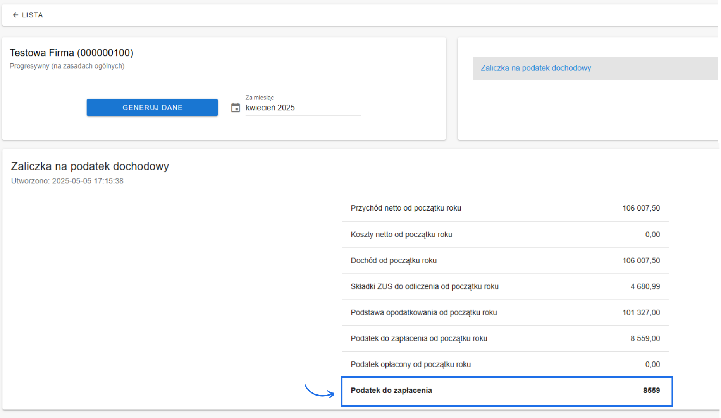Select the Koszty netto od początku roku label

[401, 235]
